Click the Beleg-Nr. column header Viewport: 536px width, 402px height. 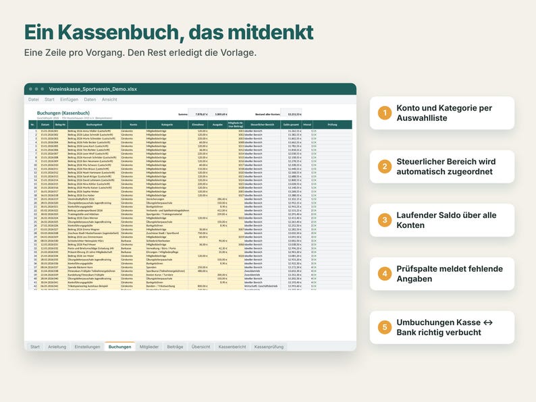(x=61, y=125)
